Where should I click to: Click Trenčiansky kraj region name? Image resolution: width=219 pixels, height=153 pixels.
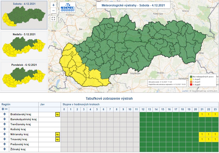click(21, 124)
